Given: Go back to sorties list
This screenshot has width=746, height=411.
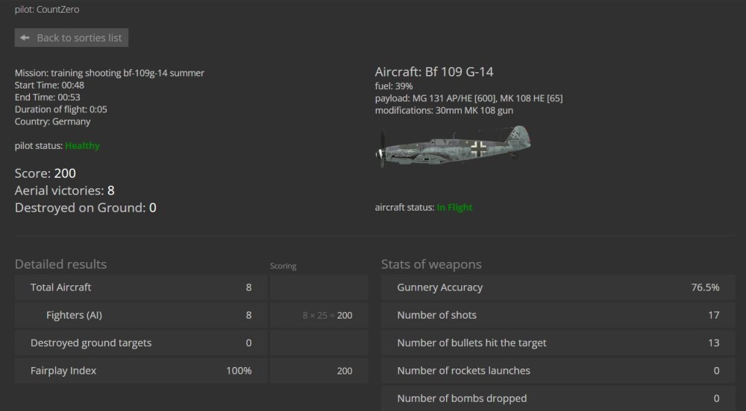Looking at the screenshot, I should (72, 38).
